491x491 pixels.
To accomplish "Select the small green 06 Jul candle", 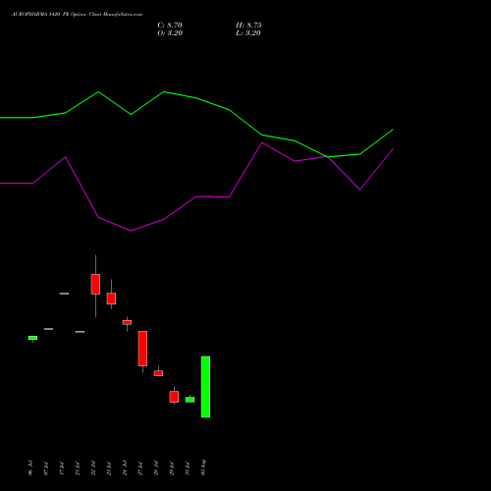I will click(32, 338).
